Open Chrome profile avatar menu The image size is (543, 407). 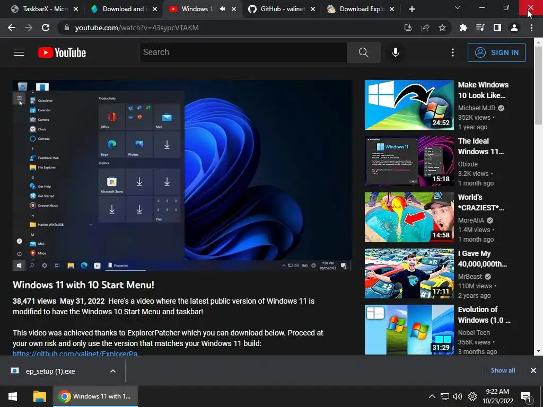pos(514,28)
